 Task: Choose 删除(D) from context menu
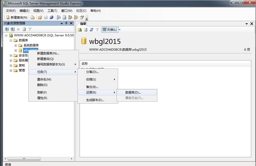[x=53, y=85]
